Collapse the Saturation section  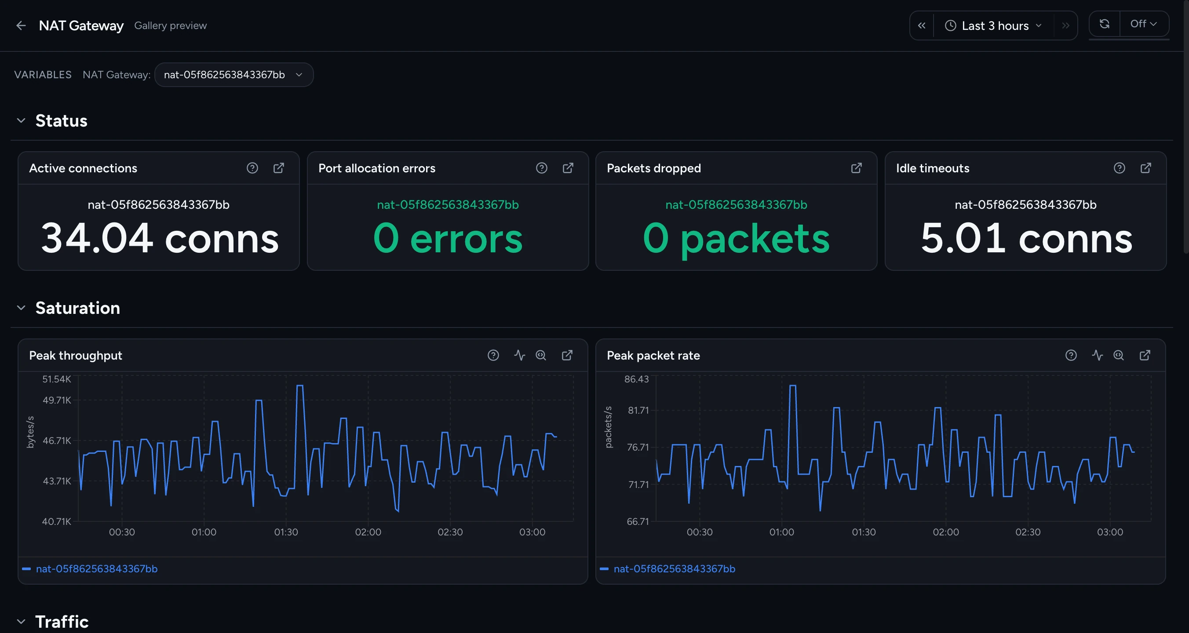tap(21, 308)
